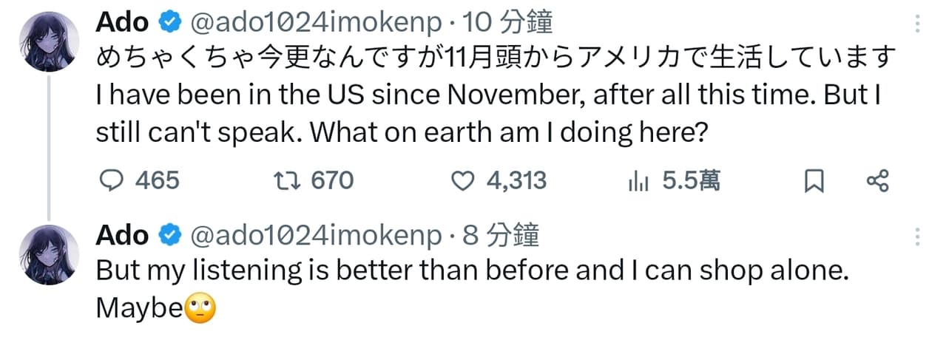View analytics showing 5.5萬 views
This screenshot has height=337, width=946.
pos(638,180)
